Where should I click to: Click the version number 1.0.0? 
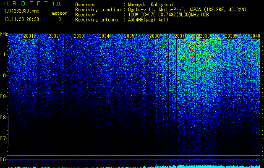pyautogui.click(x=57, y=4)
